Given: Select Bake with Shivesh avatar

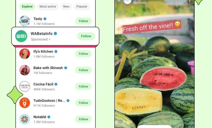Looking at the screenshot, I should (x=25, y=70).
